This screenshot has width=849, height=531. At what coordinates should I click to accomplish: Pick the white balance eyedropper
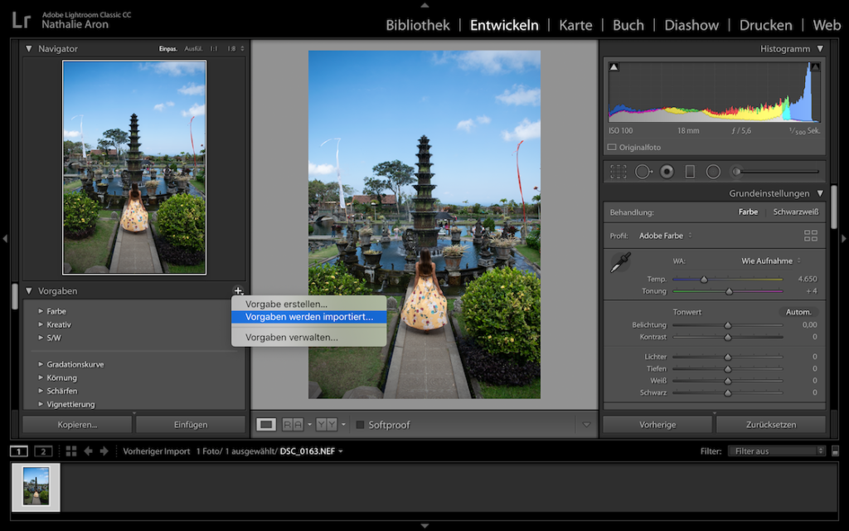pyautogui.click(x=620, y=262)
